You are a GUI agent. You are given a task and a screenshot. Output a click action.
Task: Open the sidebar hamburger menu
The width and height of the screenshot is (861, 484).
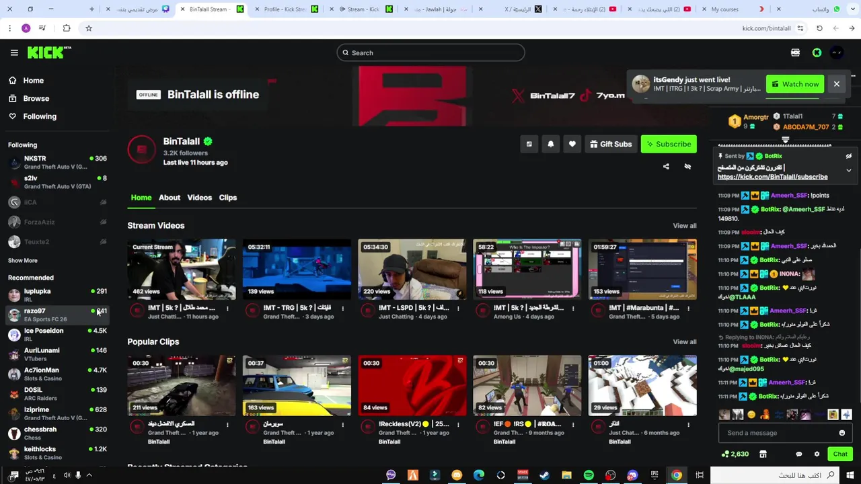point(14,52)
